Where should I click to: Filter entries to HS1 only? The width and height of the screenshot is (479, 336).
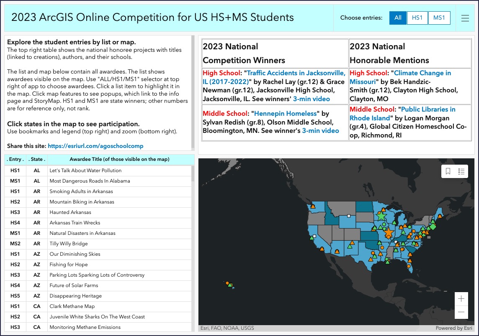point(417,18)
